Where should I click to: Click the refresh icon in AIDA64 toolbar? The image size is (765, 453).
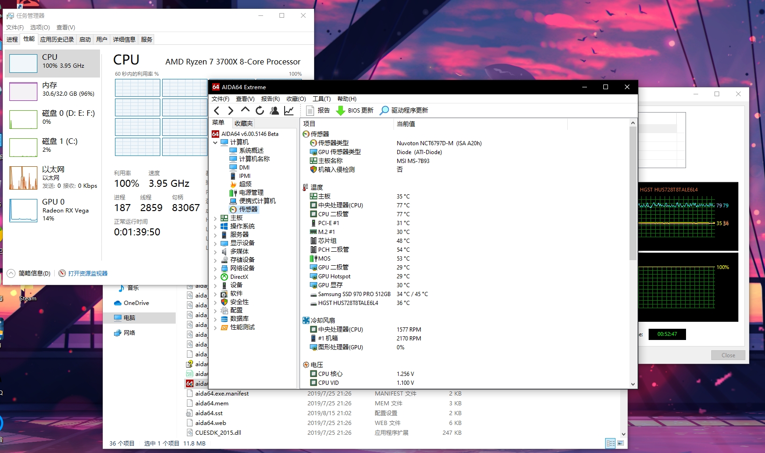(260, 111)
